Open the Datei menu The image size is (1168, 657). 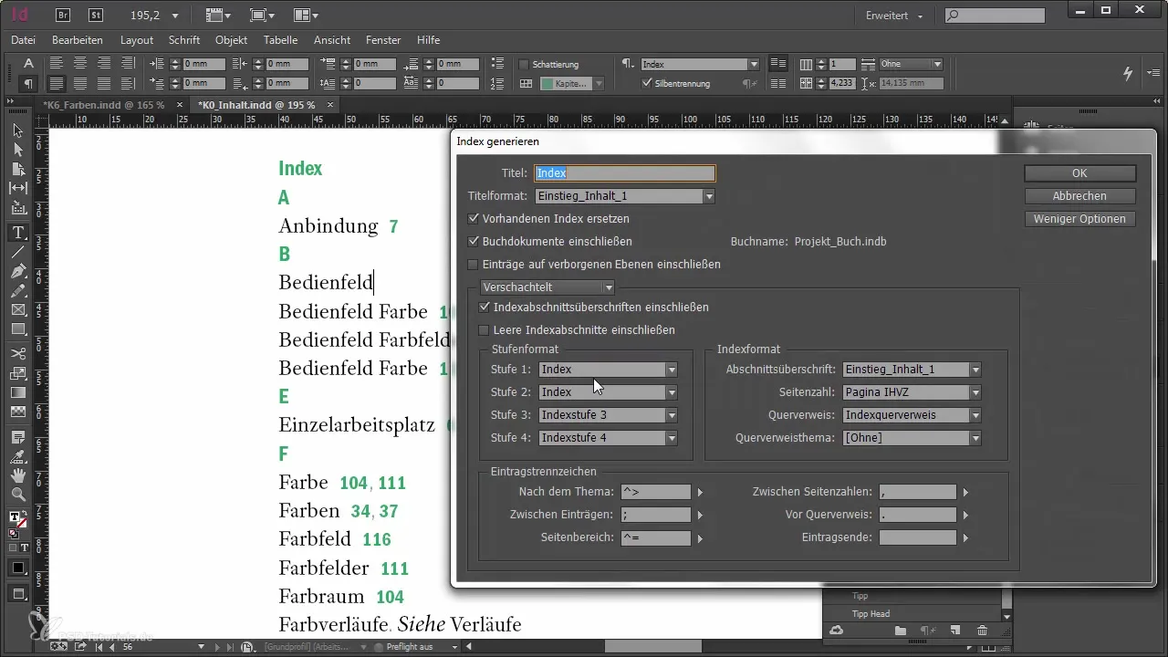click(x=24, y=40)
